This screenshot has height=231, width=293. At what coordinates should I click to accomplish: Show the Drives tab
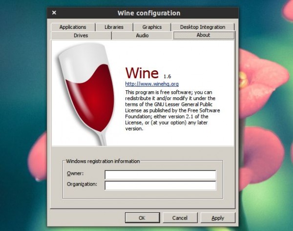coord(81,36)
